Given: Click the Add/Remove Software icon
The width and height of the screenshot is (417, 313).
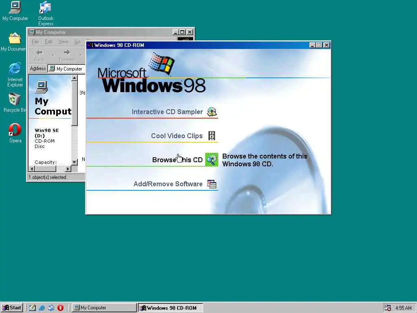Looking at the screenshot, I should pos(212,184).
